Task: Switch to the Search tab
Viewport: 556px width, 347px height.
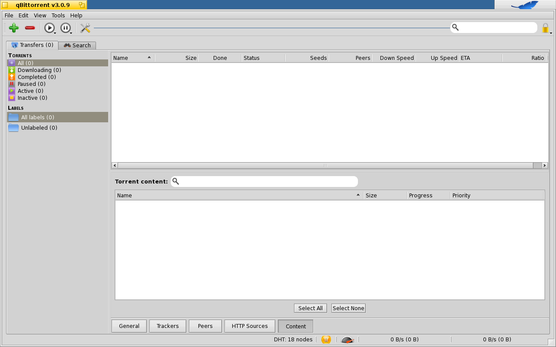Action: pos(77,46)
